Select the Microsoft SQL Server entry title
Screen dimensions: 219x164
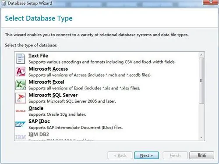[x=53, y=95]
